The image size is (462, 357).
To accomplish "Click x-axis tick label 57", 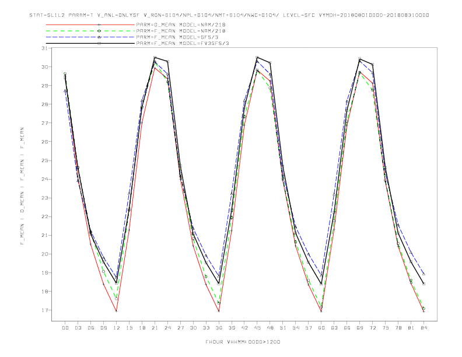I will point(309,328).
